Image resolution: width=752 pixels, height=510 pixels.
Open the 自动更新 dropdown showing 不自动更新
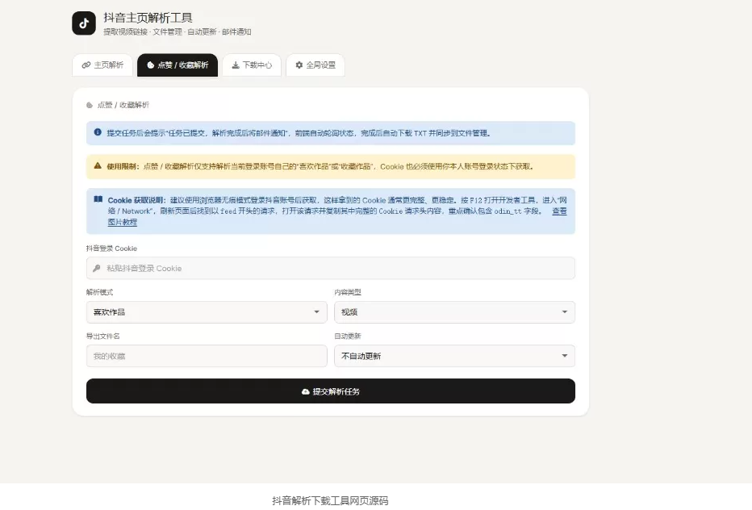click(x=454, y=356)
